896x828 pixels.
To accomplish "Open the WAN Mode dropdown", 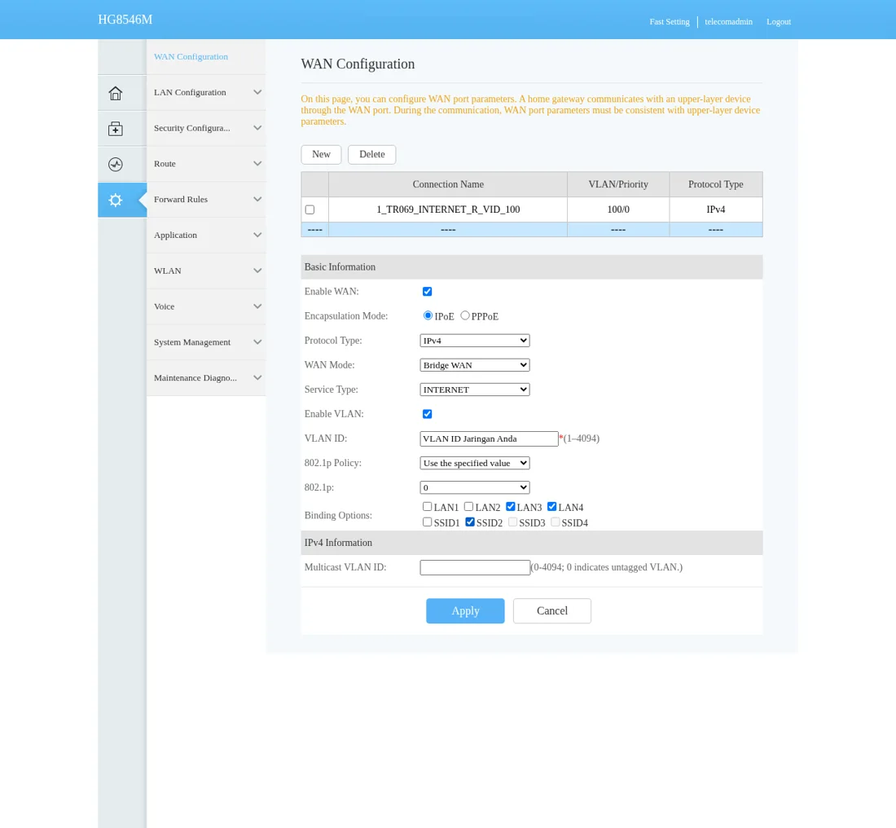I will (x=474, y=365).
